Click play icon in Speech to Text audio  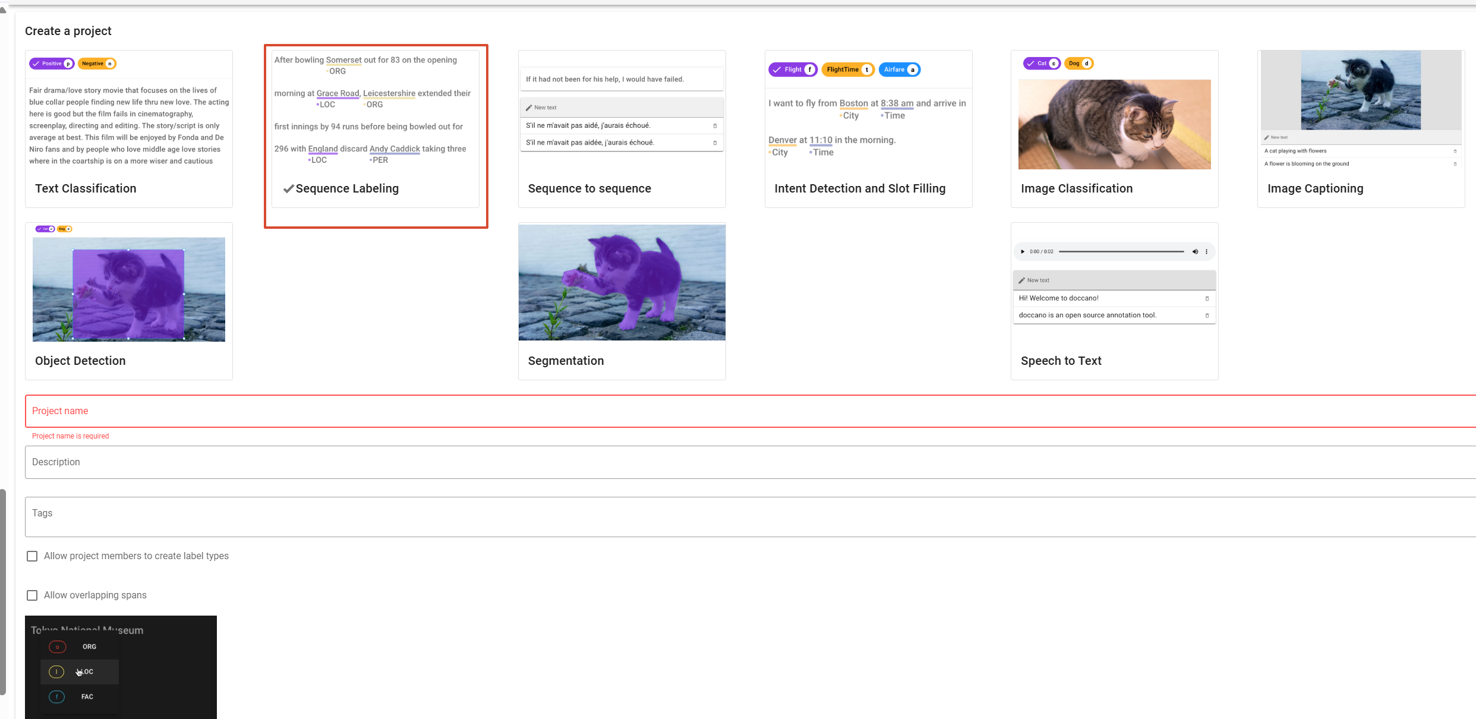(1023, 251)
